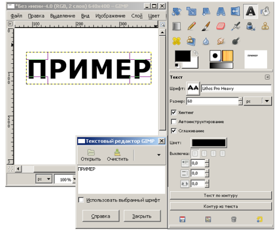The height and width of the screenshot is (231, 279).
Task: Expand the text editor toolbar overflow arrow
Action: [159, 155]
